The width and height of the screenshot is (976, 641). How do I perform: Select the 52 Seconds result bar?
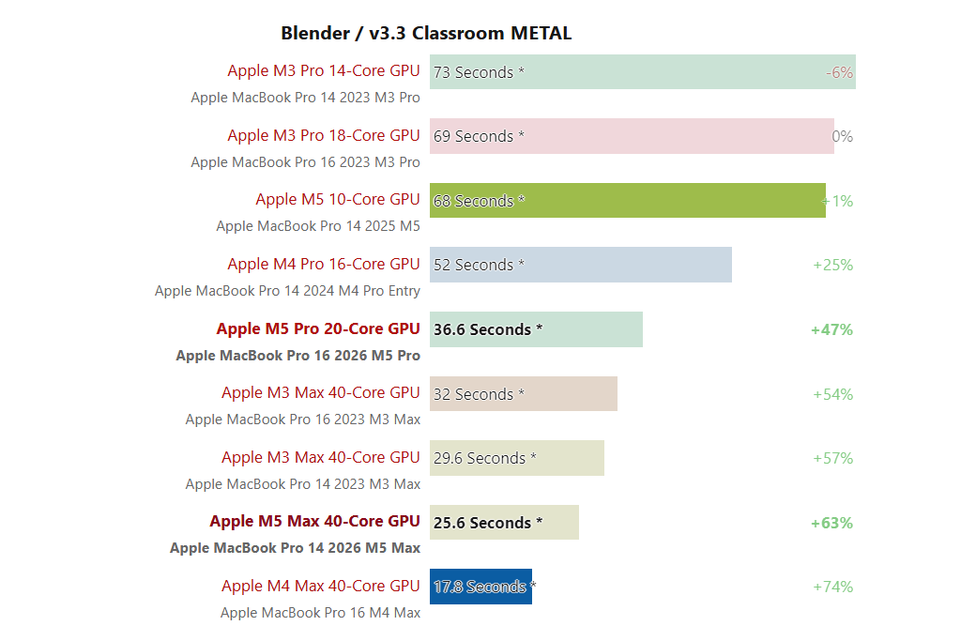tap(580, 265)
